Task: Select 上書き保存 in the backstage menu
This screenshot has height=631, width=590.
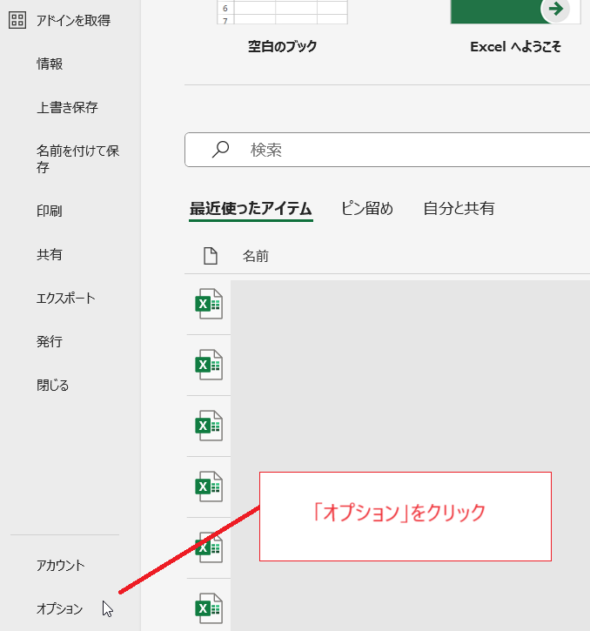Action: (x=67, y=107)
